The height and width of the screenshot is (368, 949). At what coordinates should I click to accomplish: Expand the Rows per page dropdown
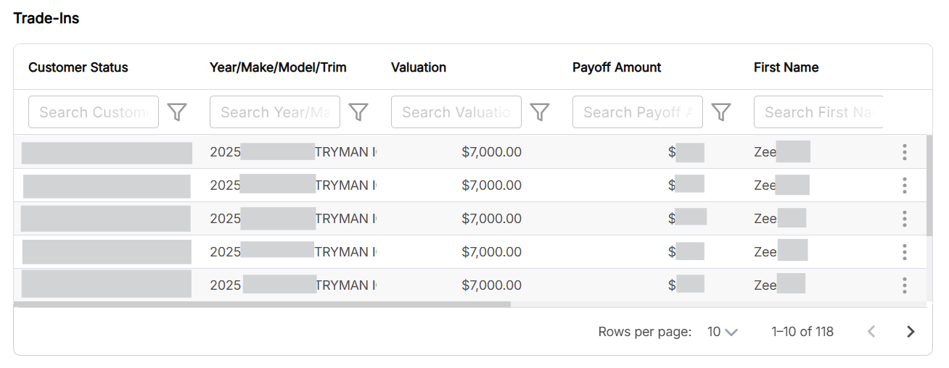(722, 332)
